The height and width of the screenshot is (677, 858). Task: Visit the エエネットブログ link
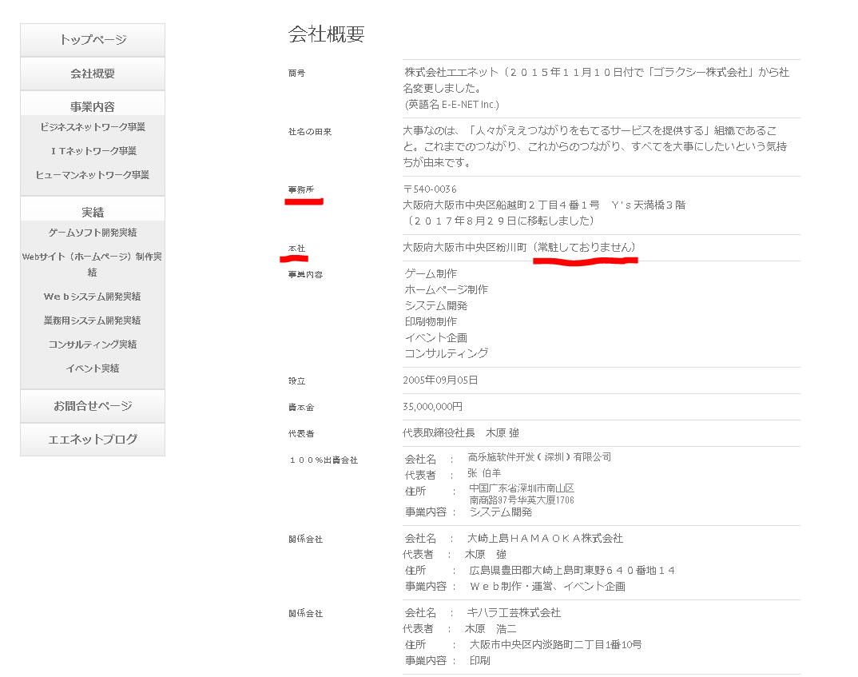coord(93,440)
